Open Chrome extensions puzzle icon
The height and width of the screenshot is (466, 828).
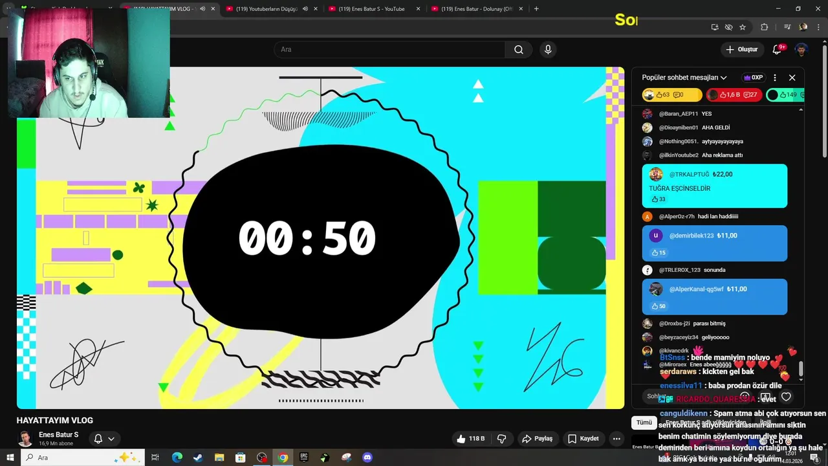tap(765, 27)
